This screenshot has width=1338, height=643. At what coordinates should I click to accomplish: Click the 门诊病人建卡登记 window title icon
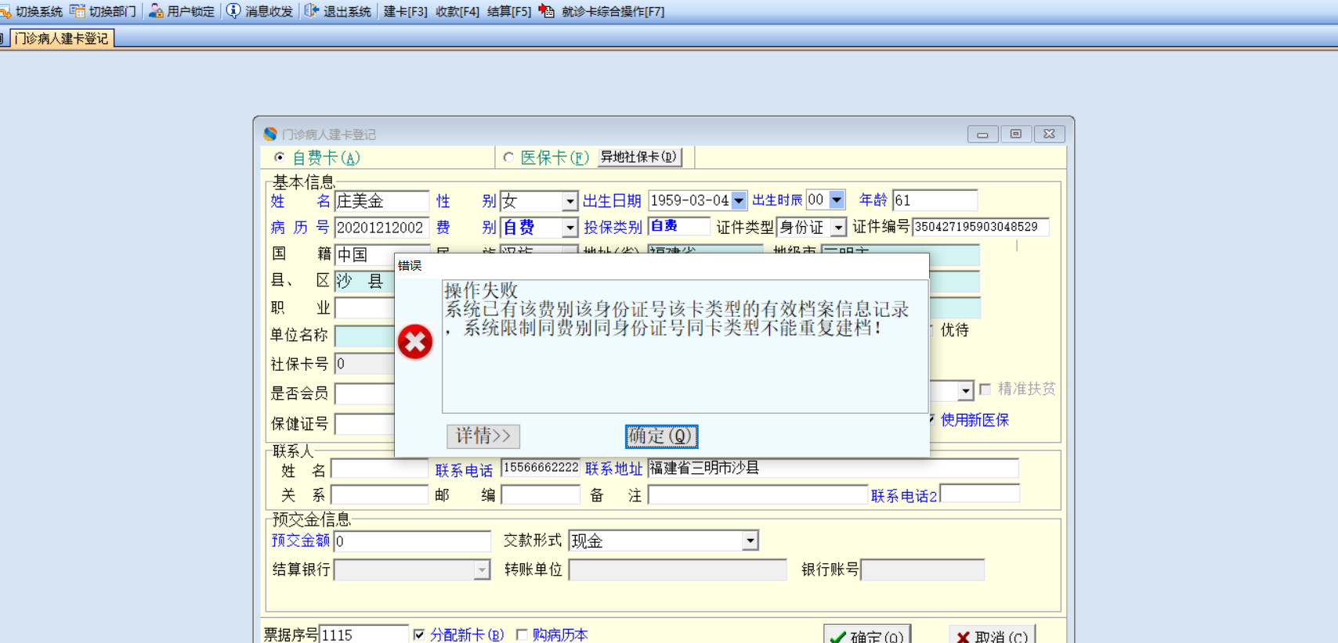click(x=270, y=134)
